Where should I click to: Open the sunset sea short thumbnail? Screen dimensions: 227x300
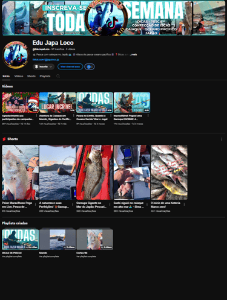pos(58,173)
